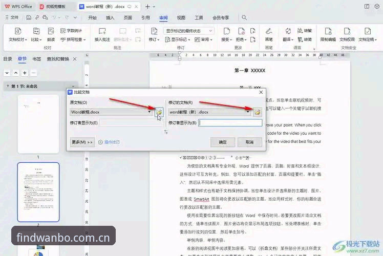Viewport: 383px width, 256px height.
Task: Collapse the 第1节: 未命名 section
Action: (8, 86)
